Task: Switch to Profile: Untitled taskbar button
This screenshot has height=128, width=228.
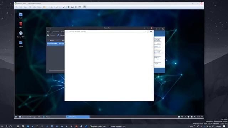Action: pos(117,126)
